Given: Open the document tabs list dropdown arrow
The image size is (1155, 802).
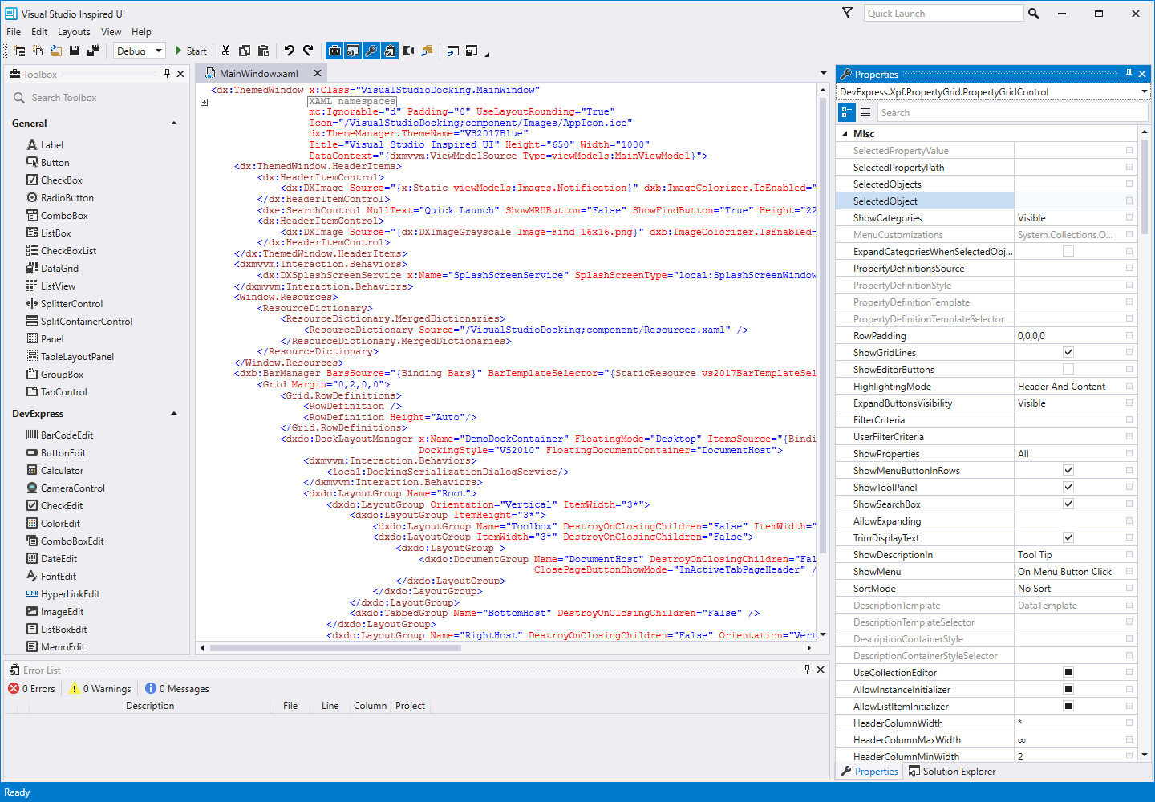Looking at the screenshot, I should pos(823,73).
